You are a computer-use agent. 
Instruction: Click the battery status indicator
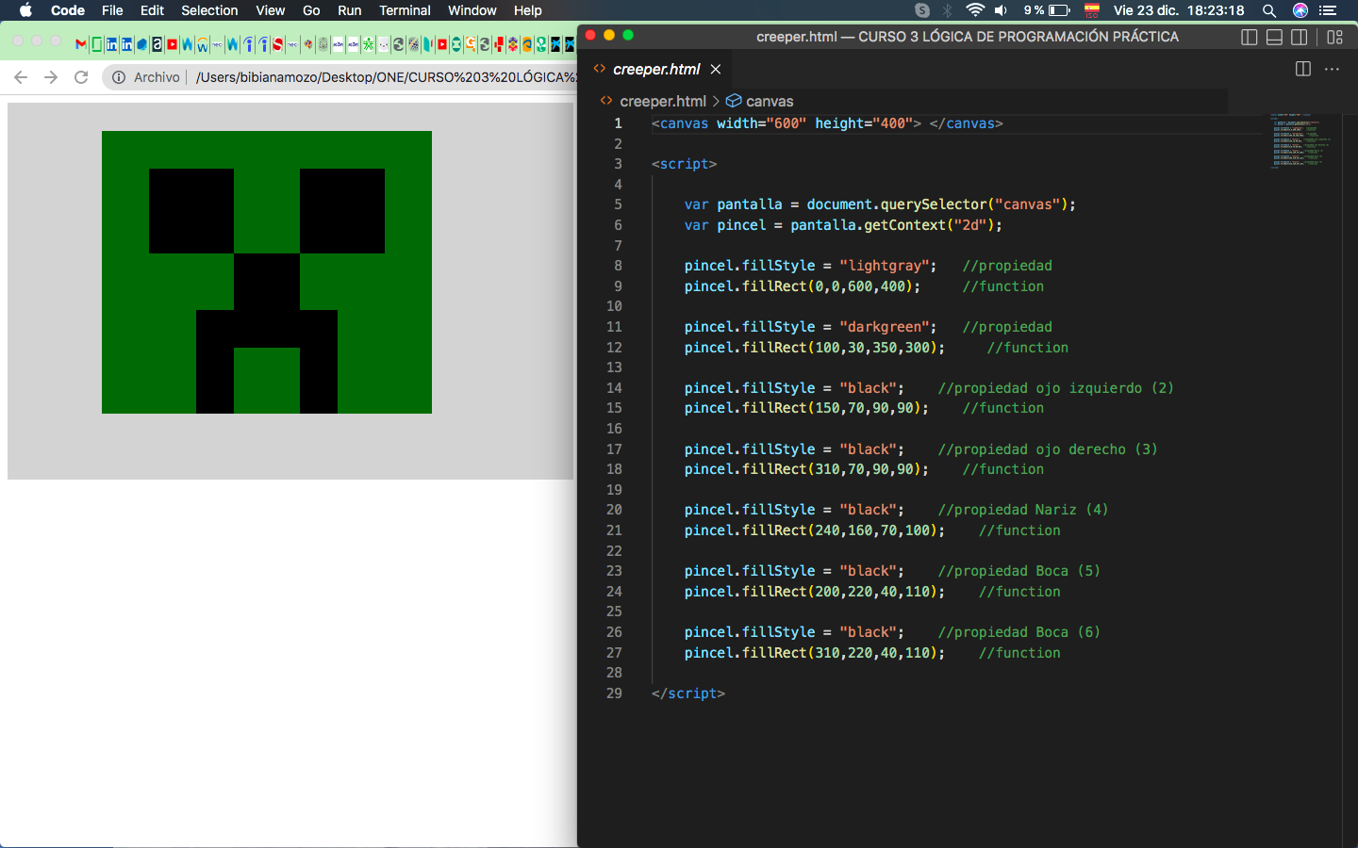point(1047,10)
